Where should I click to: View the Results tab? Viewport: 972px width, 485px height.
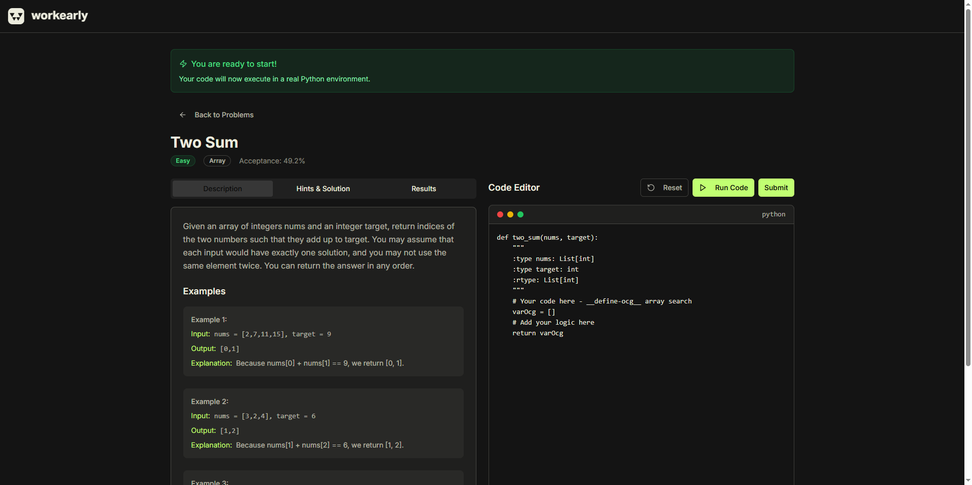pos(423,189)
